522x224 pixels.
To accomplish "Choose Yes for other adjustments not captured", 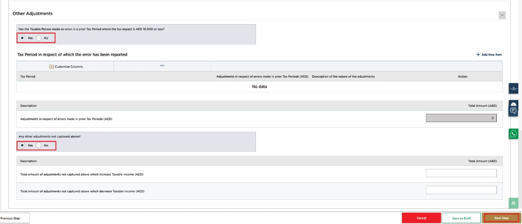I will point(22,145).
